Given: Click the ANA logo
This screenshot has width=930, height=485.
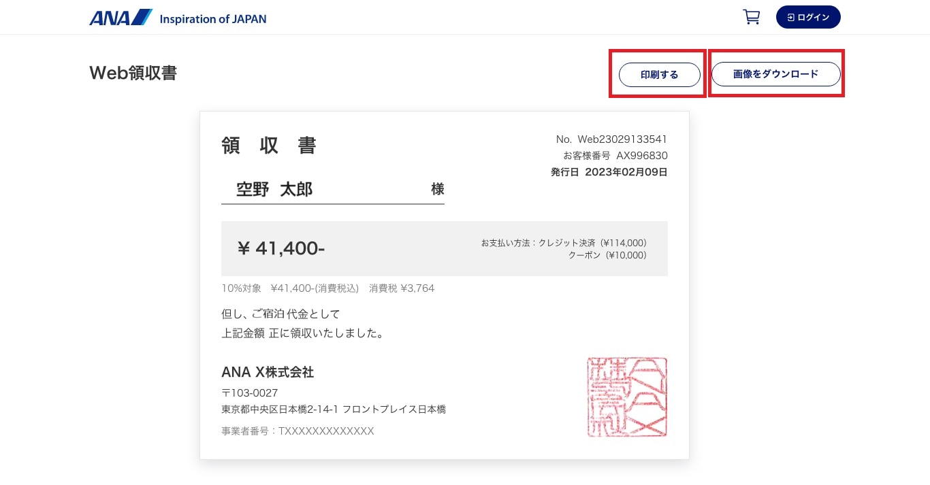Looking at the screenshot, I should (121, 18).
